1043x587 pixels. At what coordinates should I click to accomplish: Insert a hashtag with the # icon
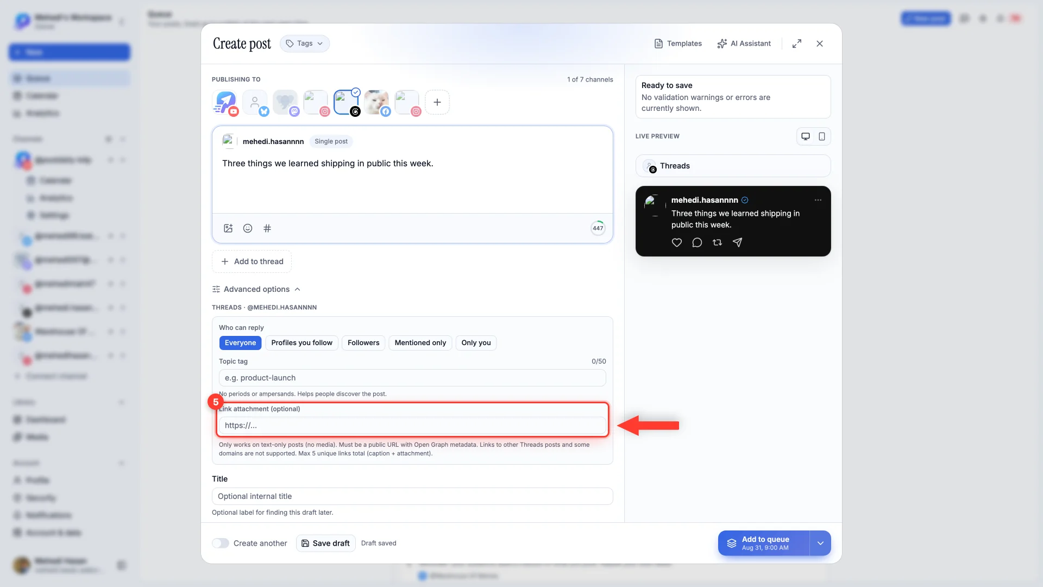pyautogui.click(x=267, y=228)
